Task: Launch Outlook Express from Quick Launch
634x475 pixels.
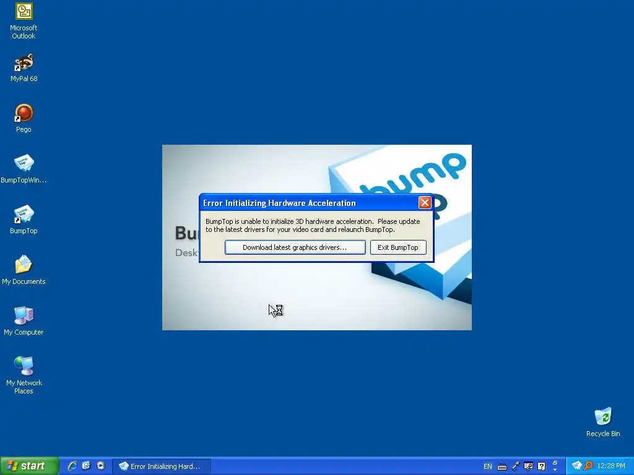Action: tap(86, 466)
